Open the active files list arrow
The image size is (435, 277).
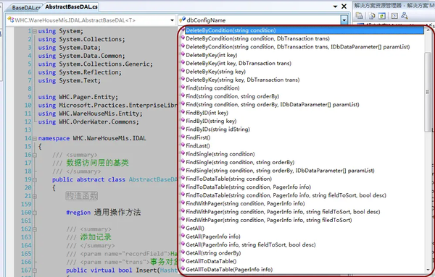335,7
